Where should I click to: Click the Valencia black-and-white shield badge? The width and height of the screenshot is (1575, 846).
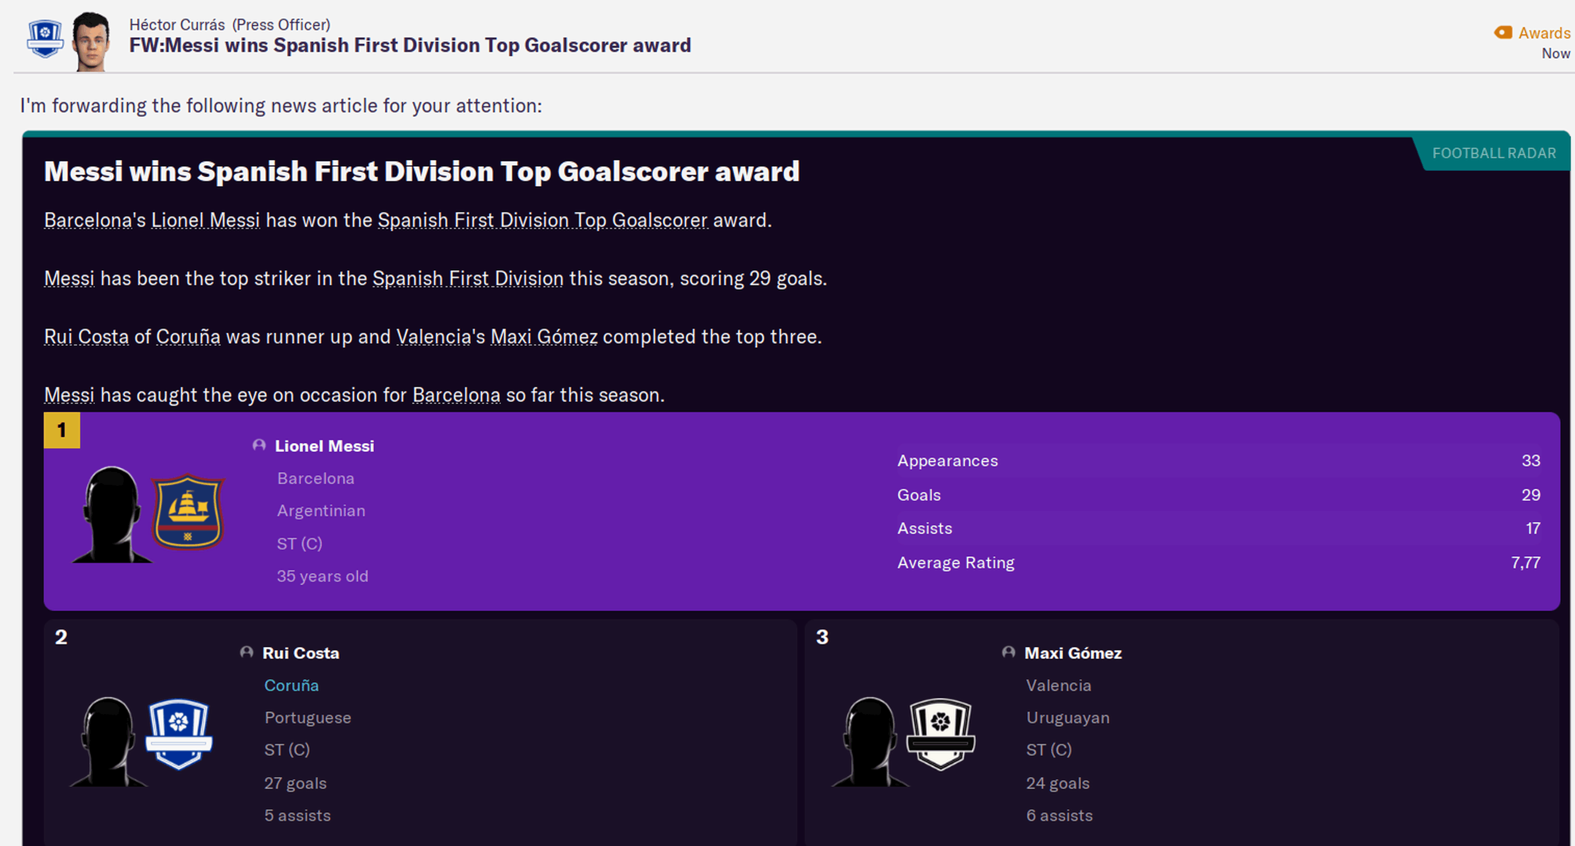(940, 734)
